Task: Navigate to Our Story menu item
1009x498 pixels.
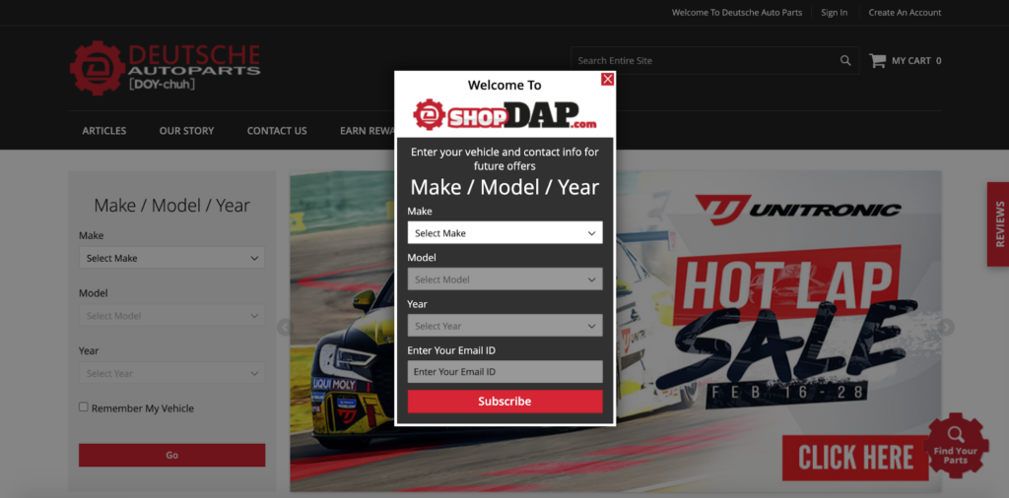Action: coord(186,131)
